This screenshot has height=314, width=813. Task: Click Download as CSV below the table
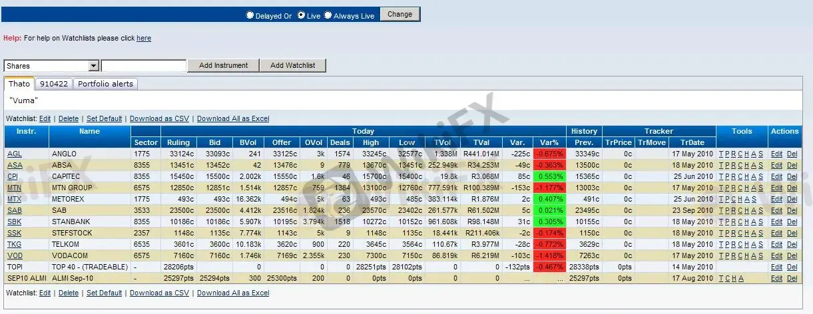coord(160,293)
